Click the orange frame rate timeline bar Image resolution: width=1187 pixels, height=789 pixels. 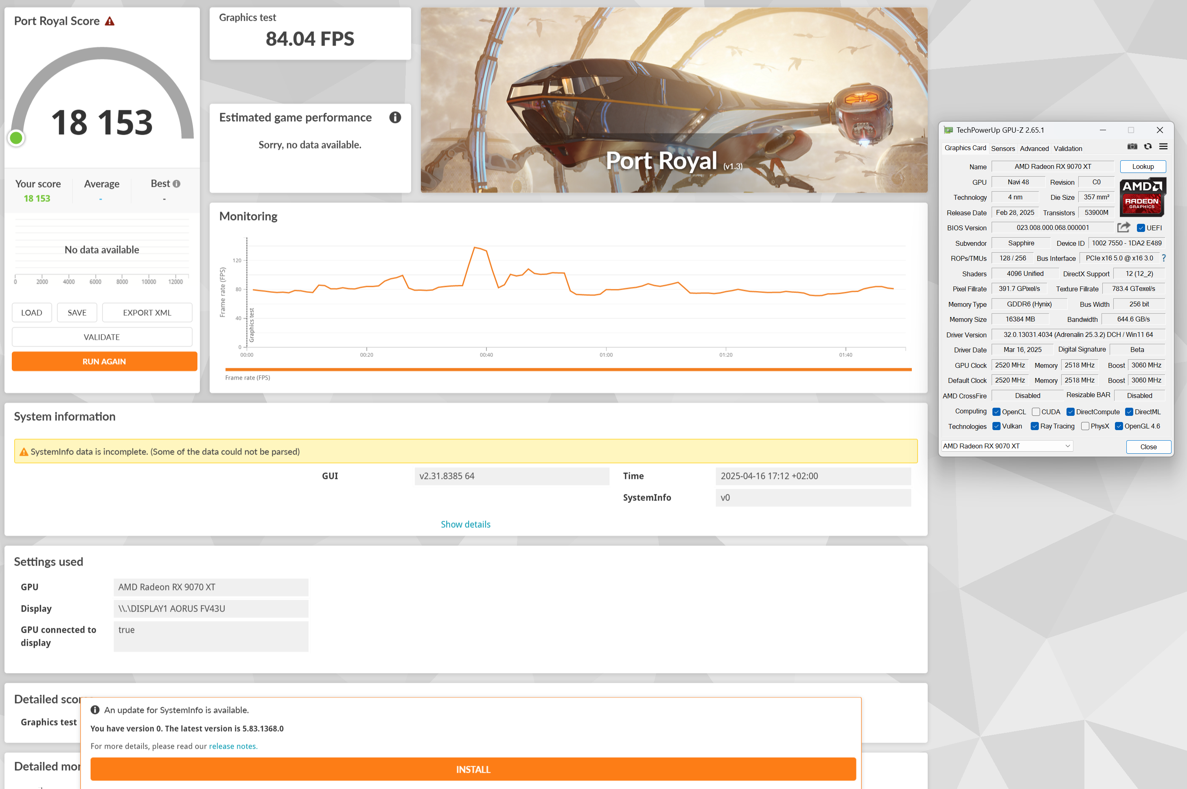568,369
